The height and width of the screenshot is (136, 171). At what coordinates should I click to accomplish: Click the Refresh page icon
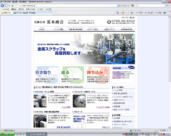point(125,6)
